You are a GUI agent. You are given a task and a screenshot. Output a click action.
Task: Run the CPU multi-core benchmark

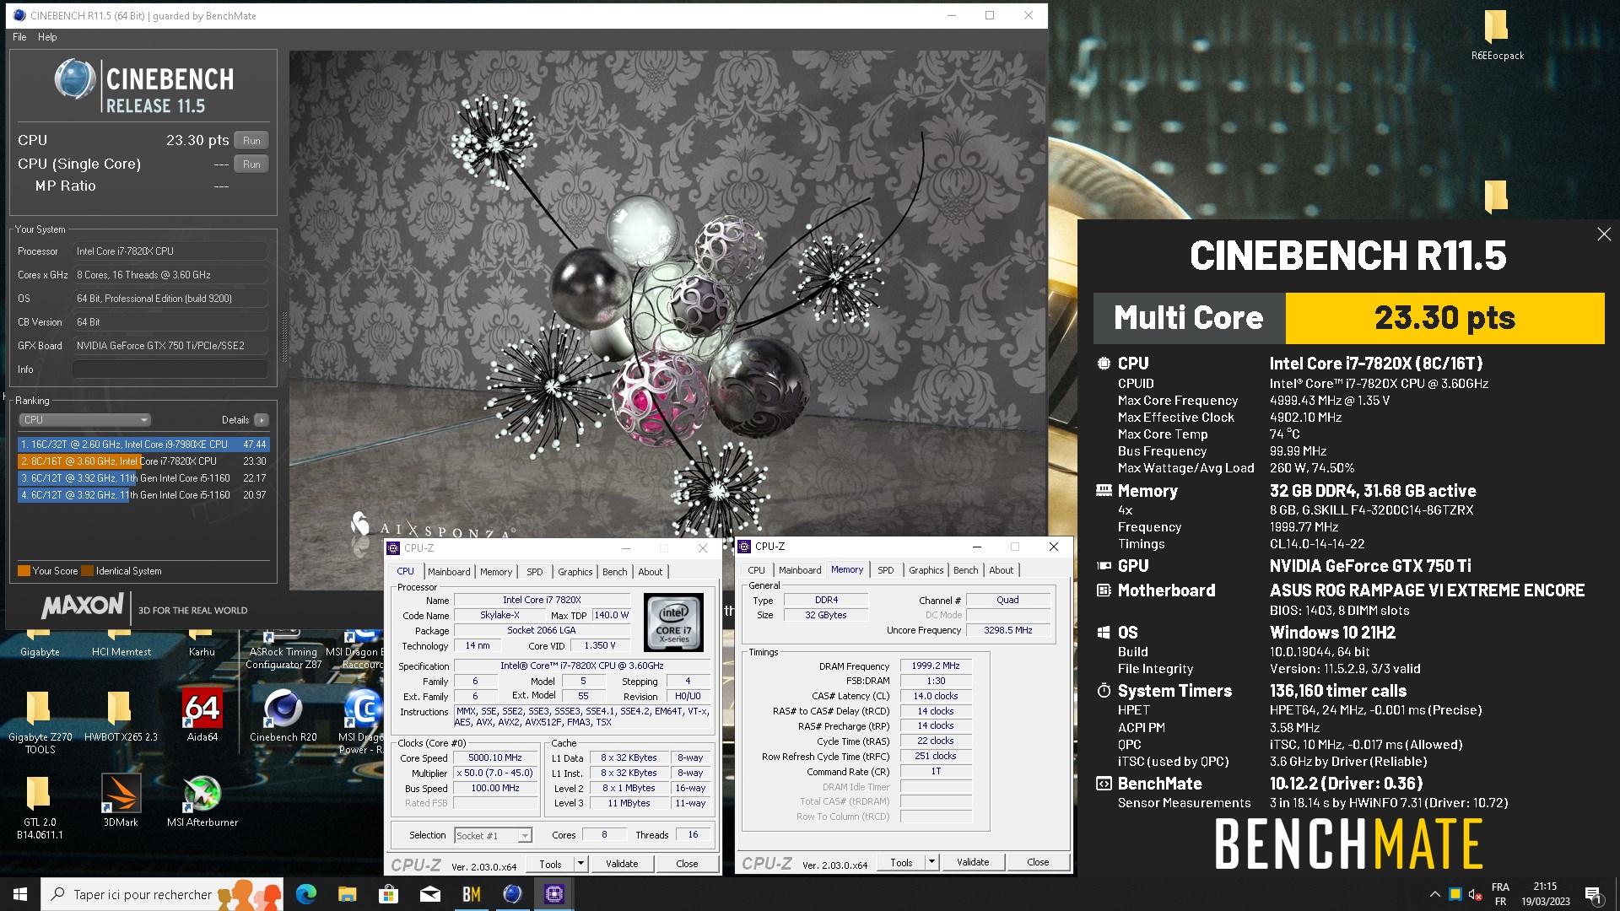tap(251, 141)
